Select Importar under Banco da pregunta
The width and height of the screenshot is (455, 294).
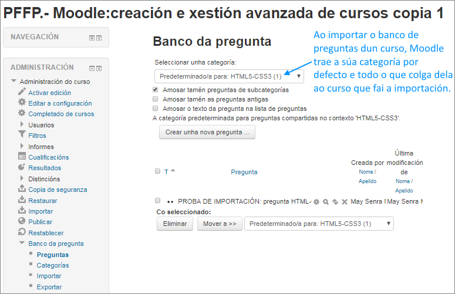(x=49, y=276)
